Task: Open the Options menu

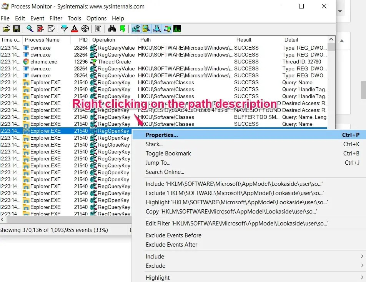Action: [96, 18]
